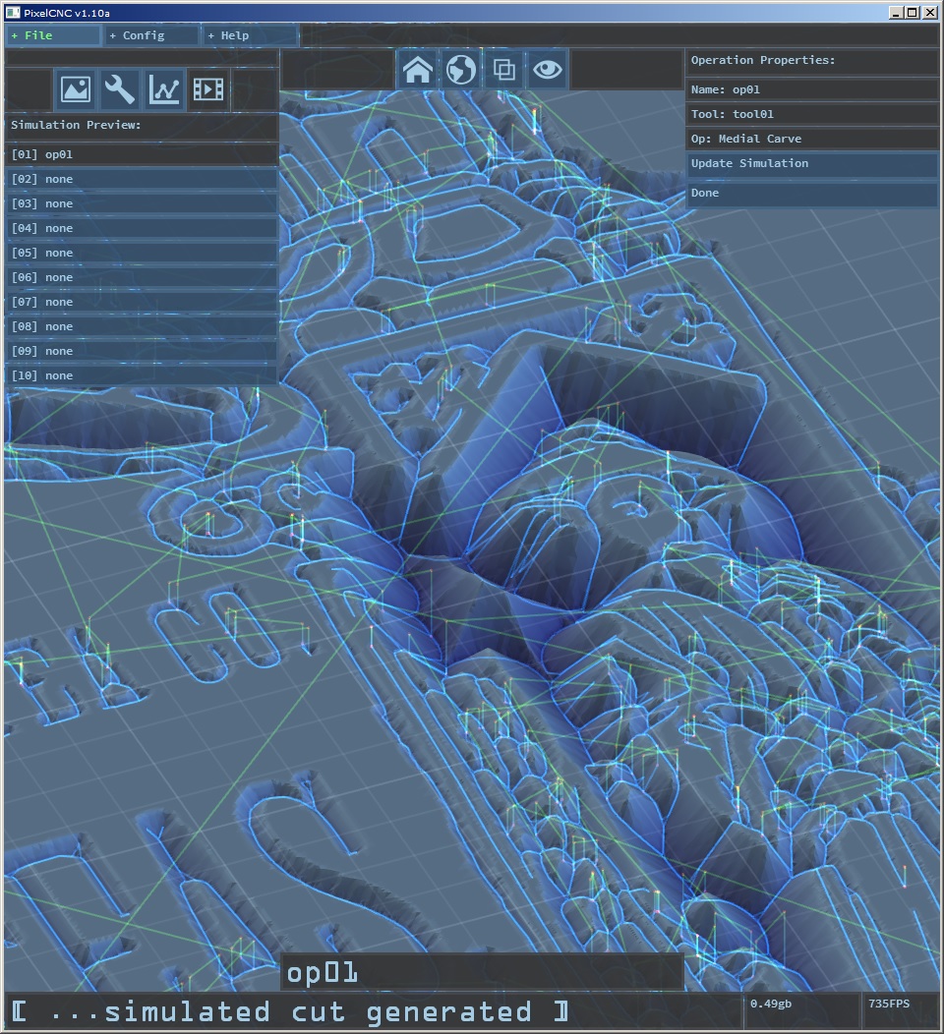Close the PixelCNC window

pyautogui.click(x=929, y=13)
